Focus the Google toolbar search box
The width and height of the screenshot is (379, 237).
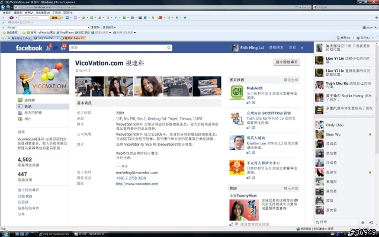(x=53, y=27)
